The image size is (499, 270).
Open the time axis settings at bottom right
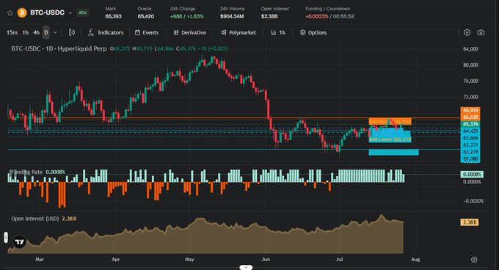tap(474, 260)
